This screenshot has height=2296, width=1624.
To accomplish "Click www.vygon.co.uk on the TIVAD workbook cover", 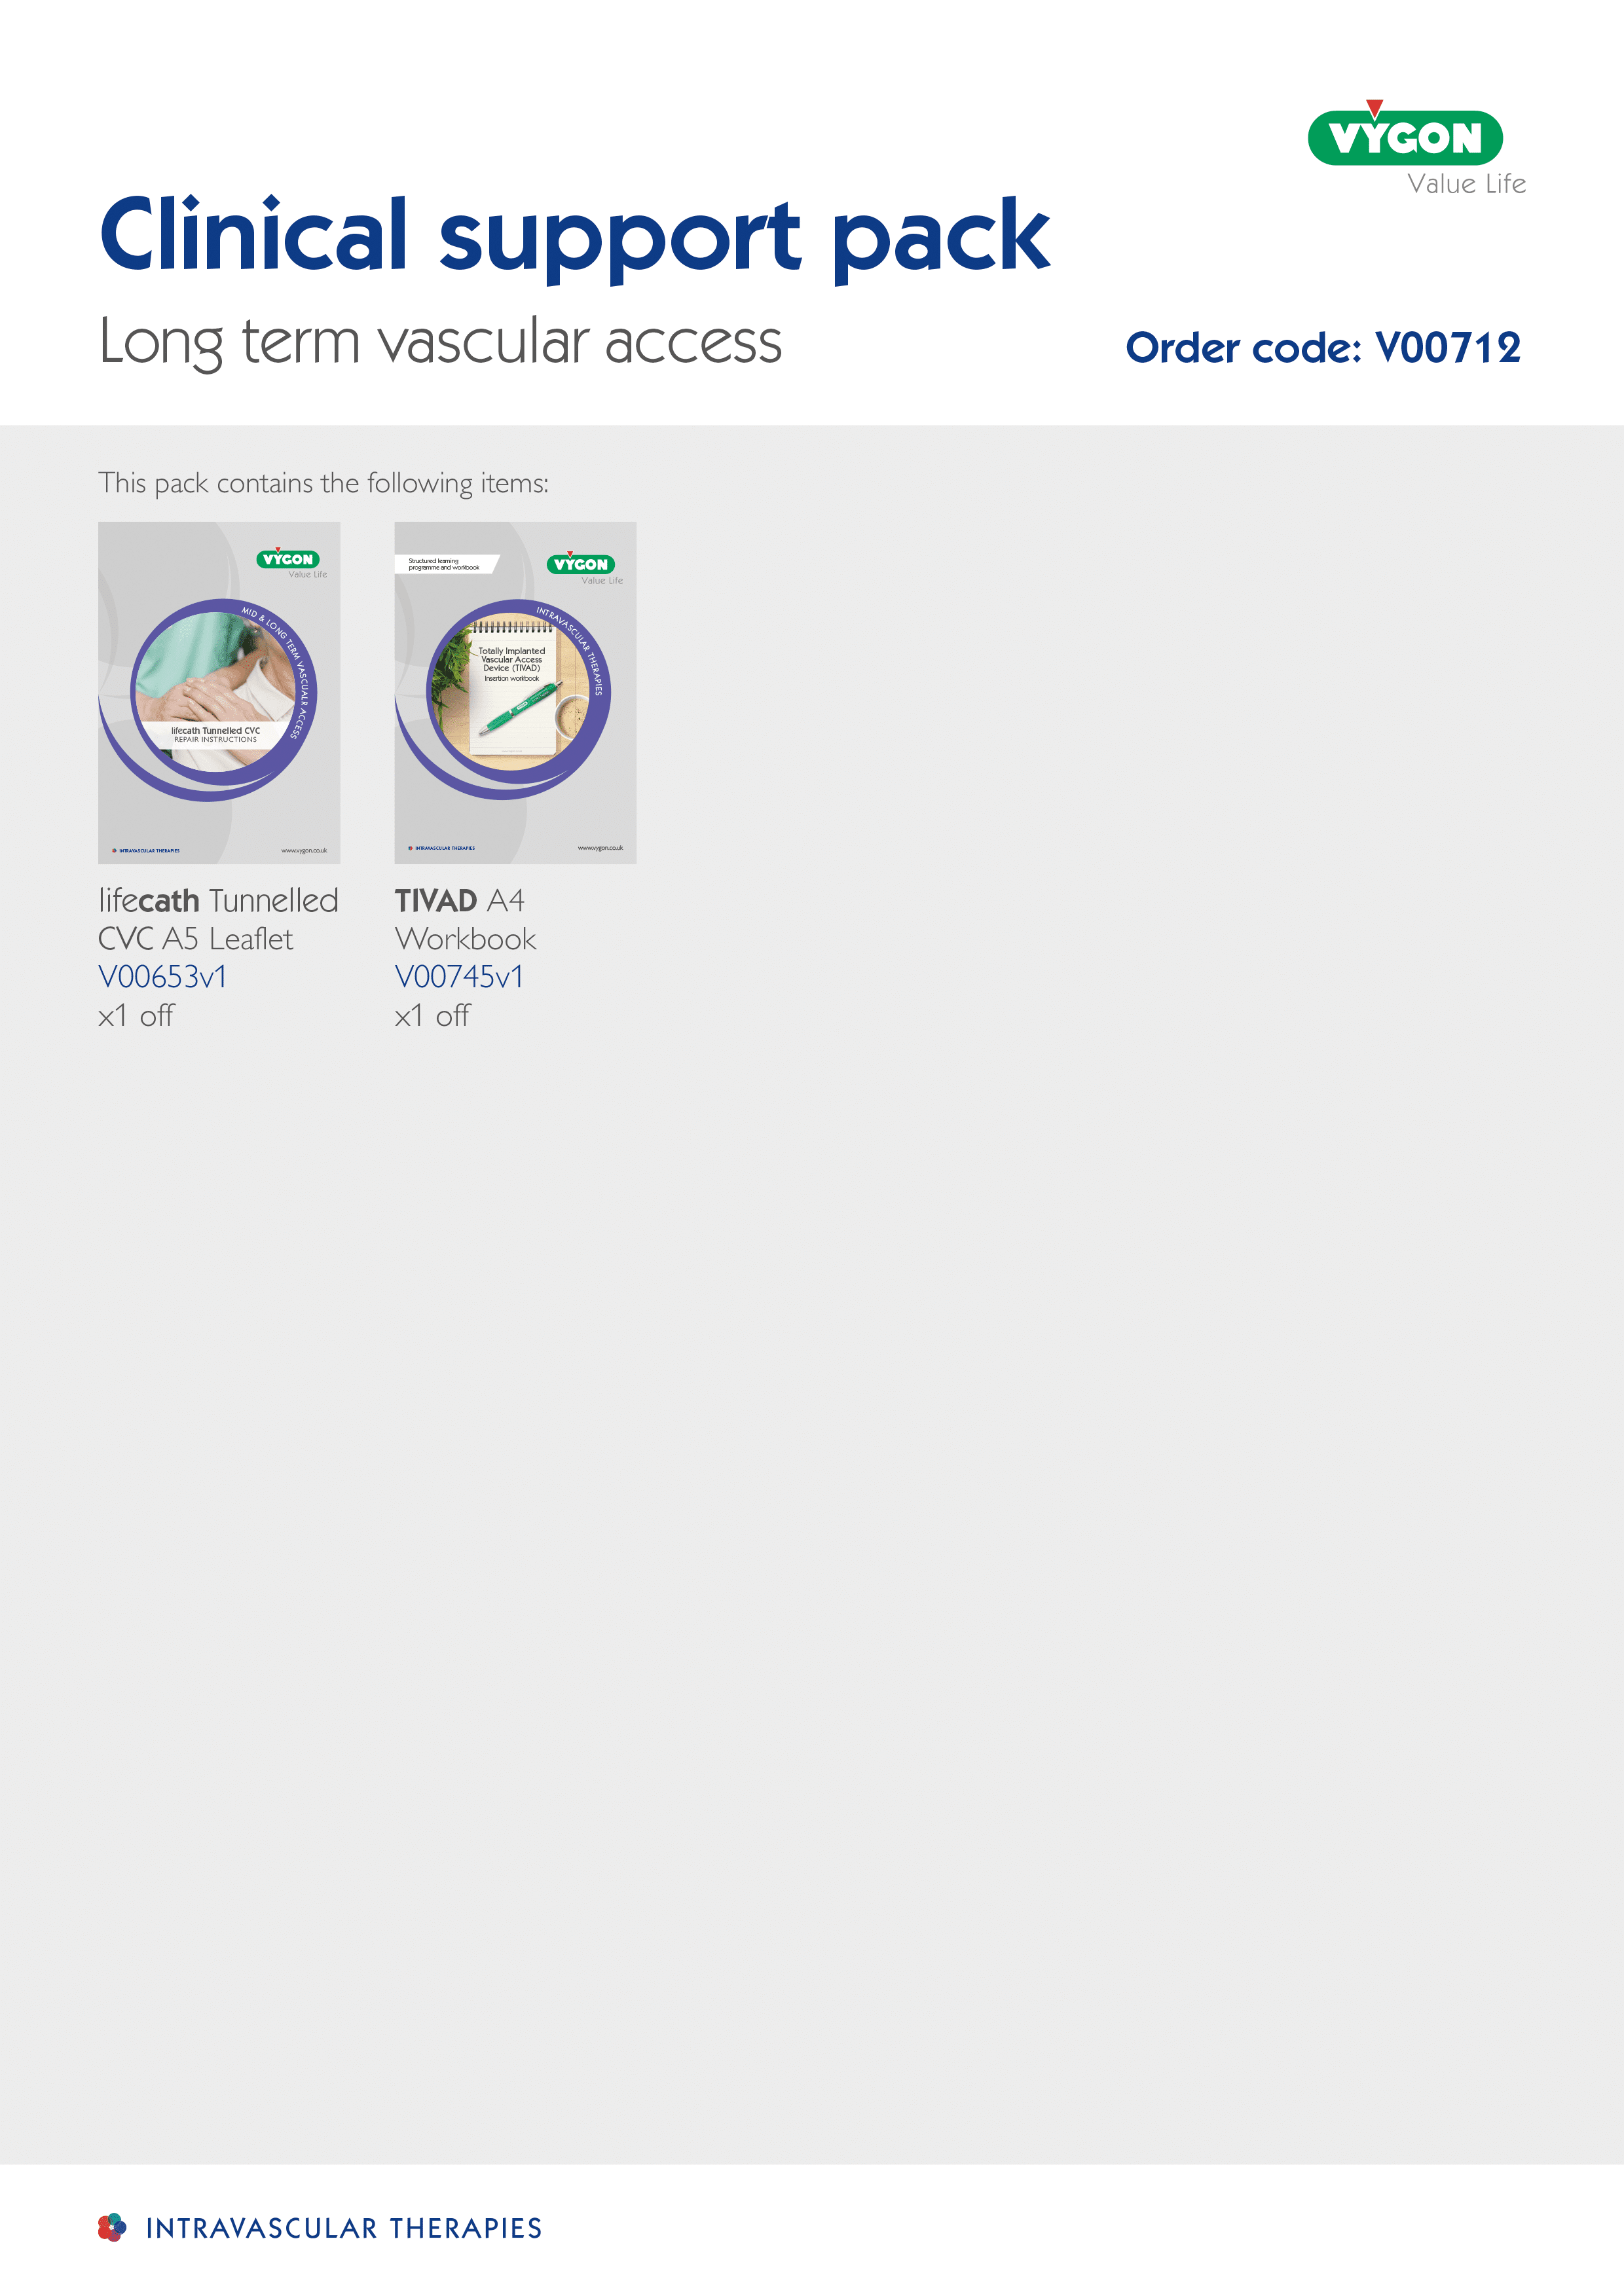I will click(x=600, y=848).
